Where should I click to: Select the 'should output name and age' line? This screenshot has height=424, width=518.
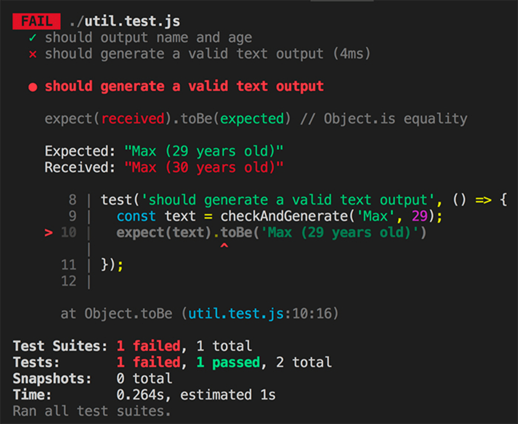tap(148, 37)
